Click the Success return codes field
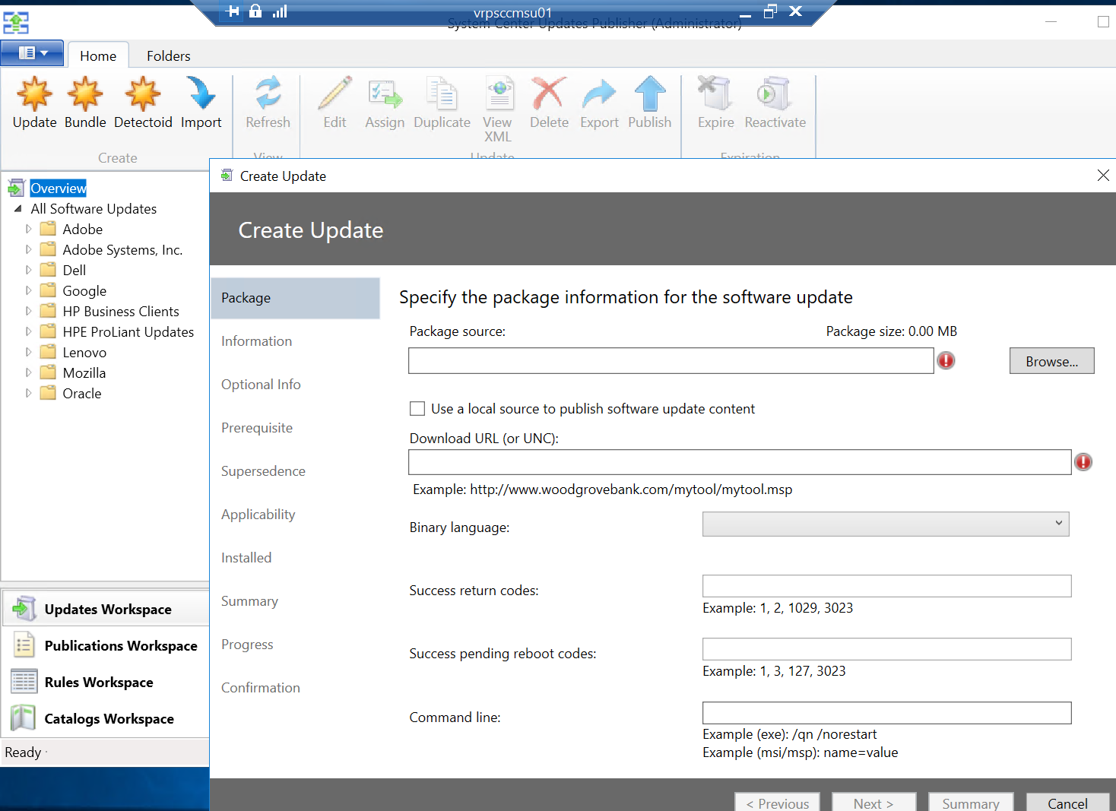1116x811 pixels. [x=887, y=586]
